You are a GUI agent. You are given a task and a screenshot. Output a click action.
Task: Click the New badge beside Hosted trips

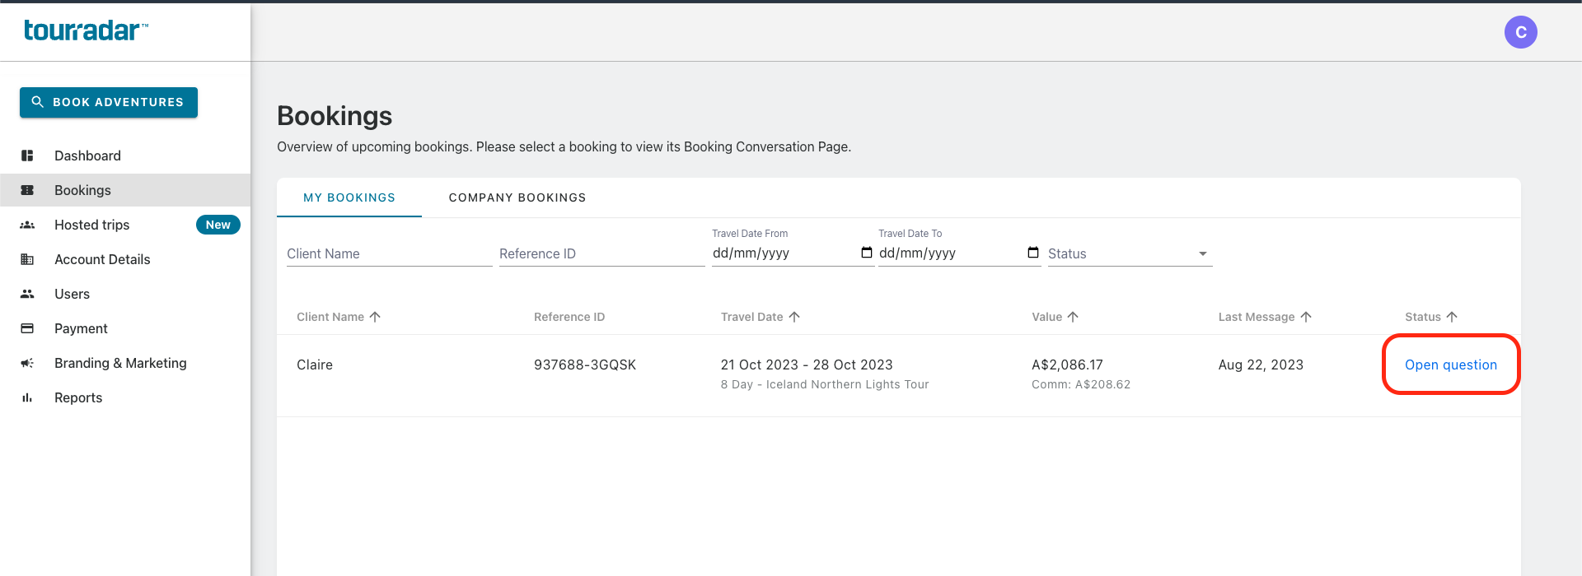[x=218, y=225]
